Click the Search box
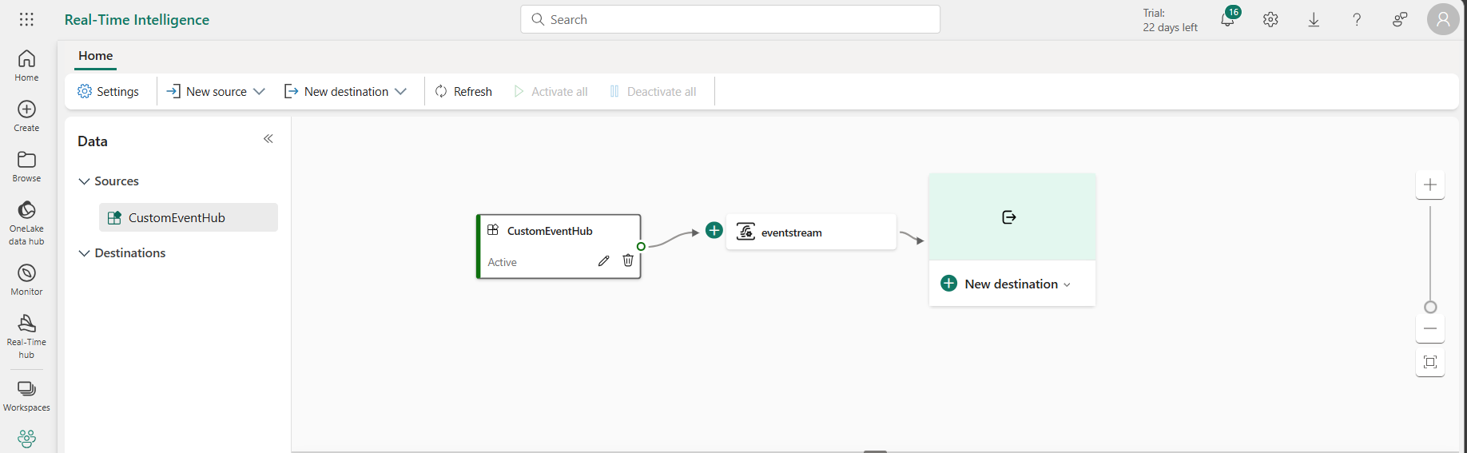This screenshot has width=1467, height=453. pyautogui.click(x=730, y=19)
